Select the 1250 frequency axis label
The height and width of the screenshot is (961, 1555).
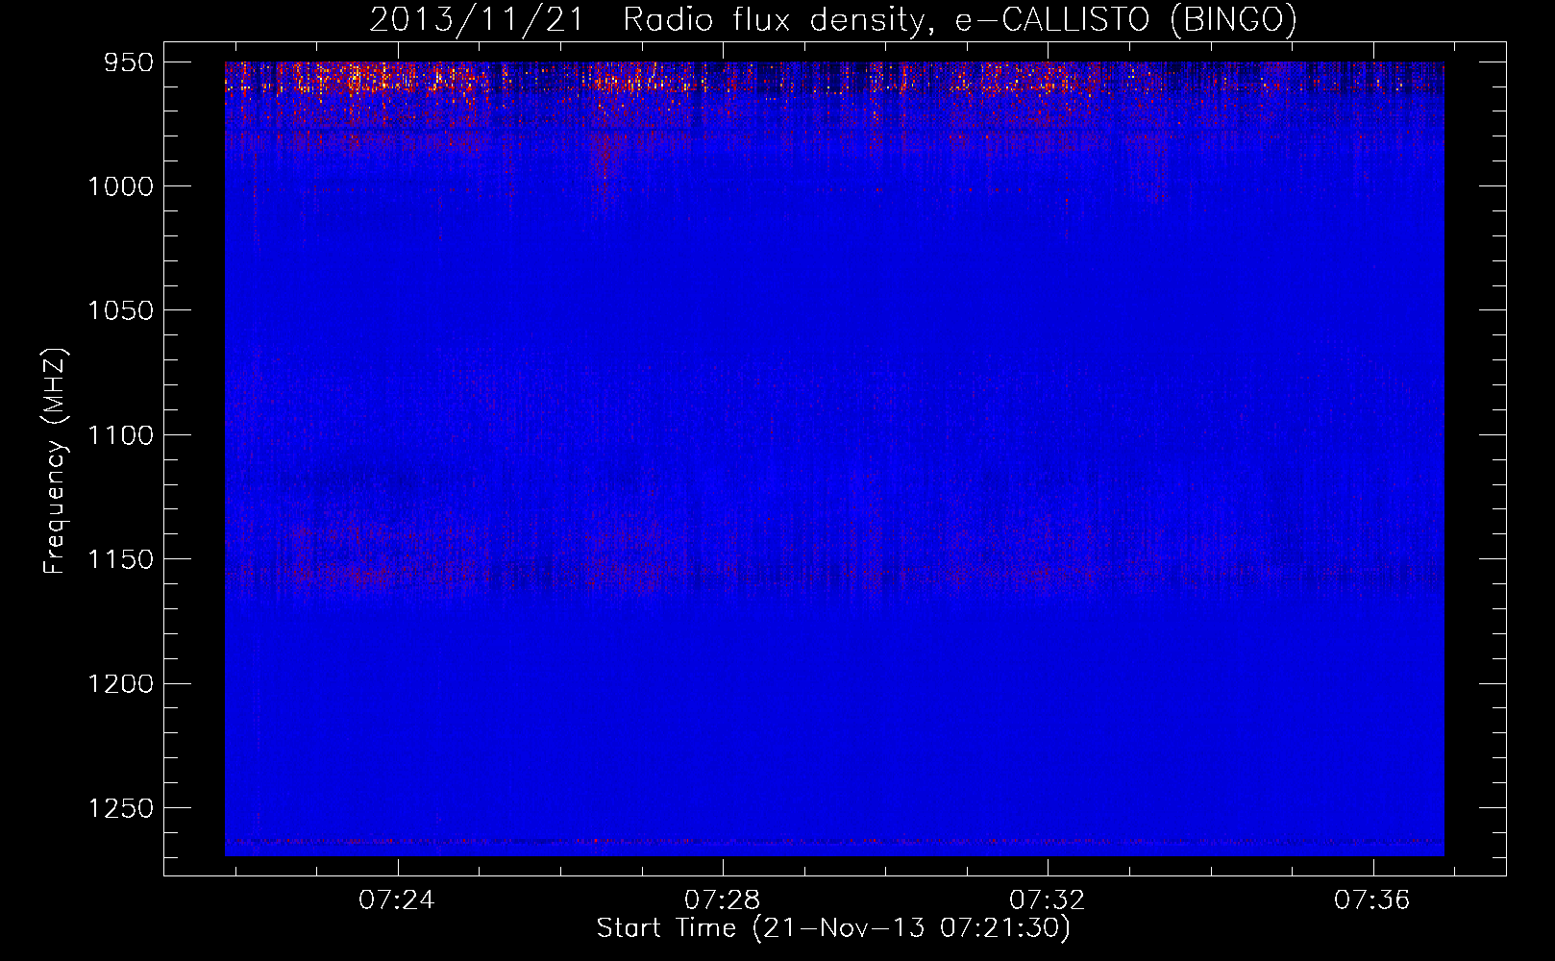point(120,808)
